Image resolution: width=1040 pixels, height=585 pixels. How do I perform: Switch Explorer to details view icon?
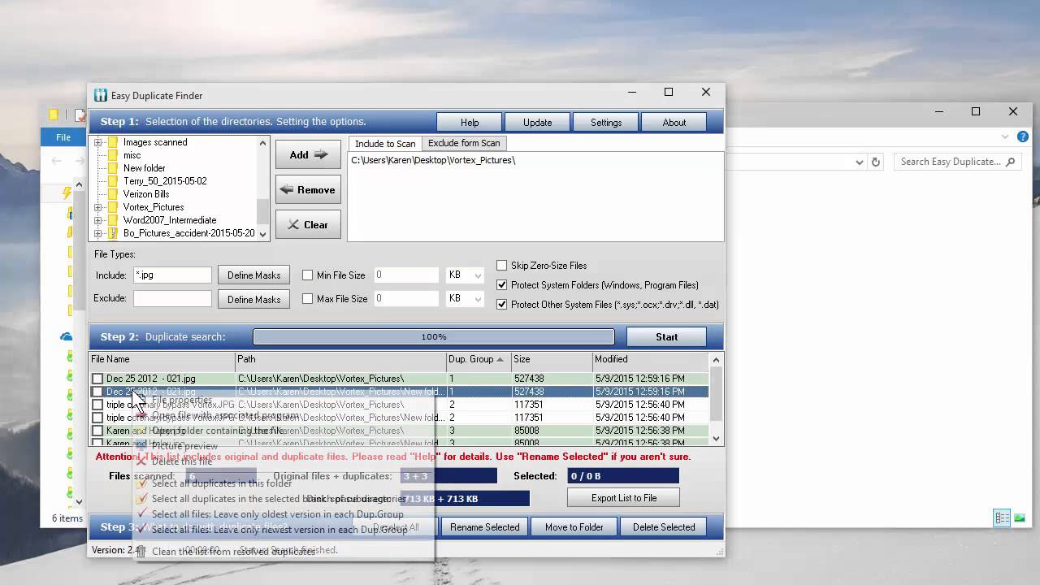point(1003,518)
